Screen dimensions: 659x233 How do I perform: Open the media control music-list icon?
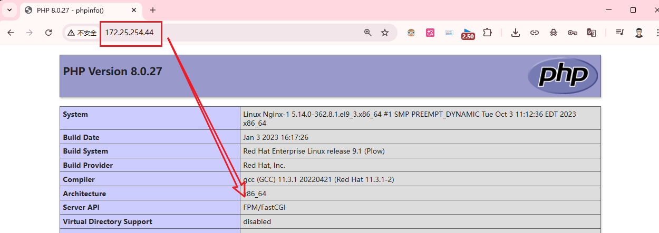pos(620,33)
